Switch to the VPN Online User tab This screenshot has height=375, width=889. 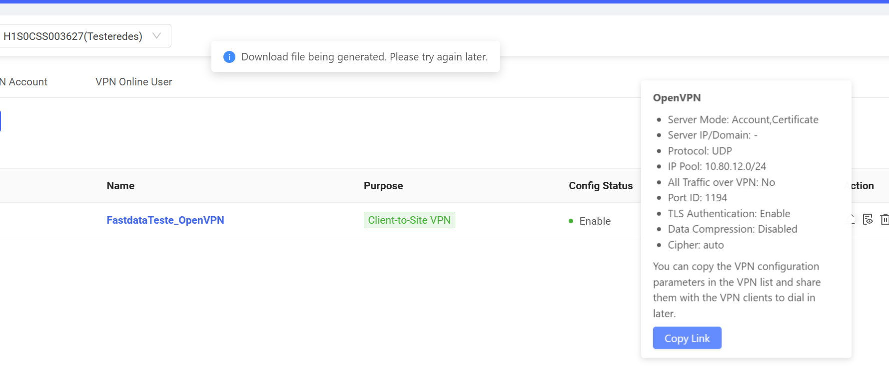click(x=134, y=82)
